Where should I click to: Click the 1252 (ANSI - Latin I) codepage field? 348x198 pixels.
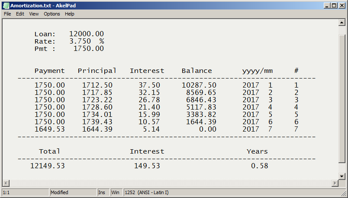click(147, 192)
